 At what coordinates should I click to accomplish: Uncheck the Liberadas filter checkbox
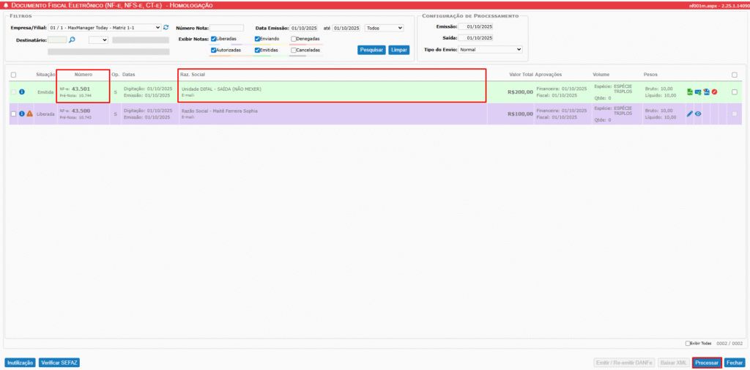pyautogui.click(x=214, y=39)
